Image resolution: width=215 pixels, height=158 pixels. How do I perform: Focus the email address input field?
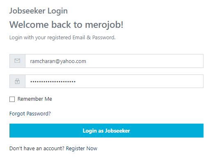tap(114, 61)
